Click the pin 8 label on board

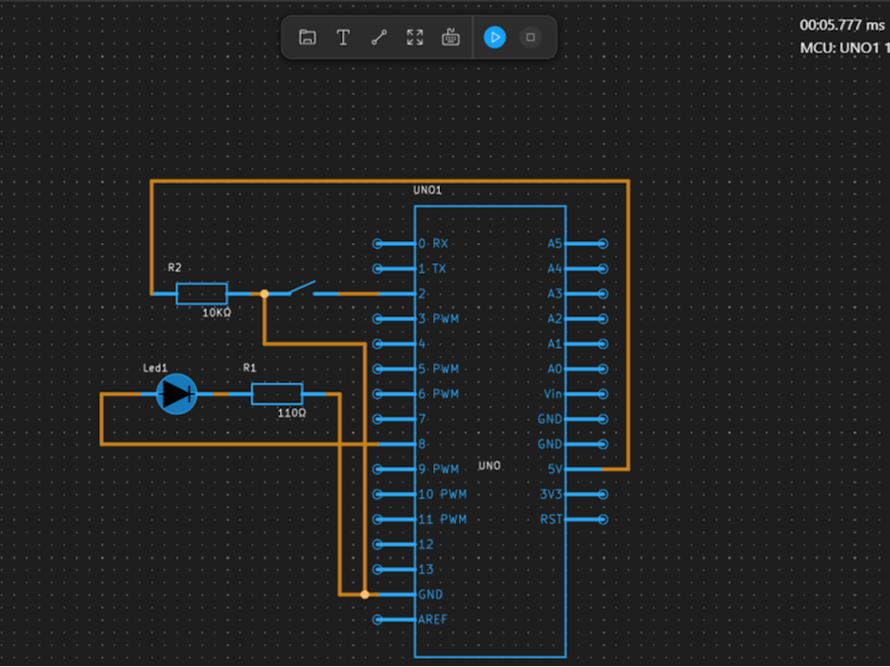421,444
